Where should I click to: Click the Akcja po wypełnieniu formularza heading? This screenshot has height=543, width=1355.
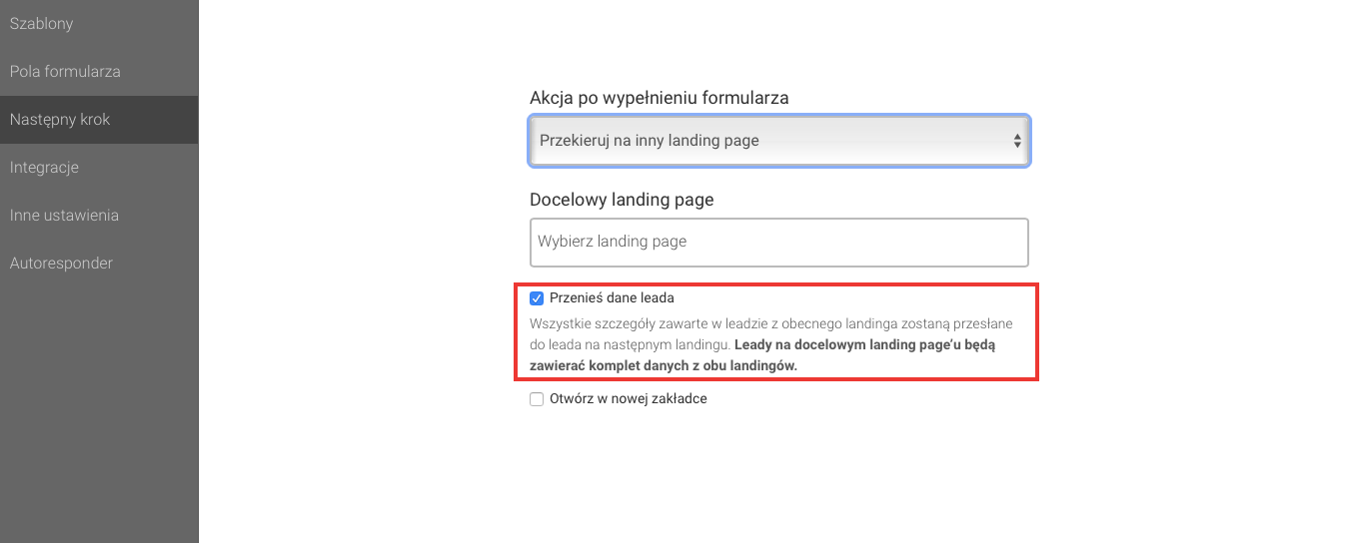(660, 98)
